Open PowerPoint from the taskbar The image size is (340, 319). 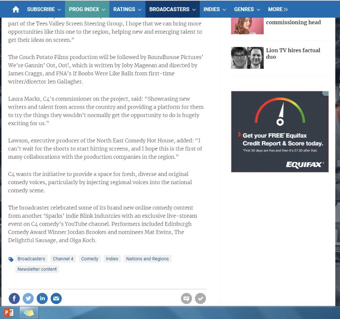pyautogui.click(x=9, y=313)
